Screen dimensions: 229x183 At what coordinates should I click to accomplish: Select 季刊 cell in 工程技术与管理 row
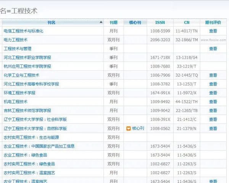pyautogui.click(x=113, y=48)
